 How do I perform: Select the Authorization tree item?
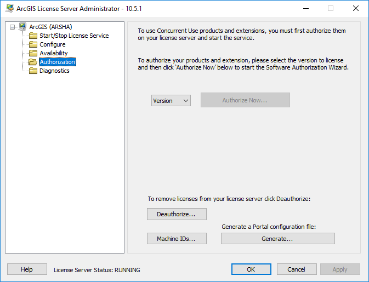[58, 62]
